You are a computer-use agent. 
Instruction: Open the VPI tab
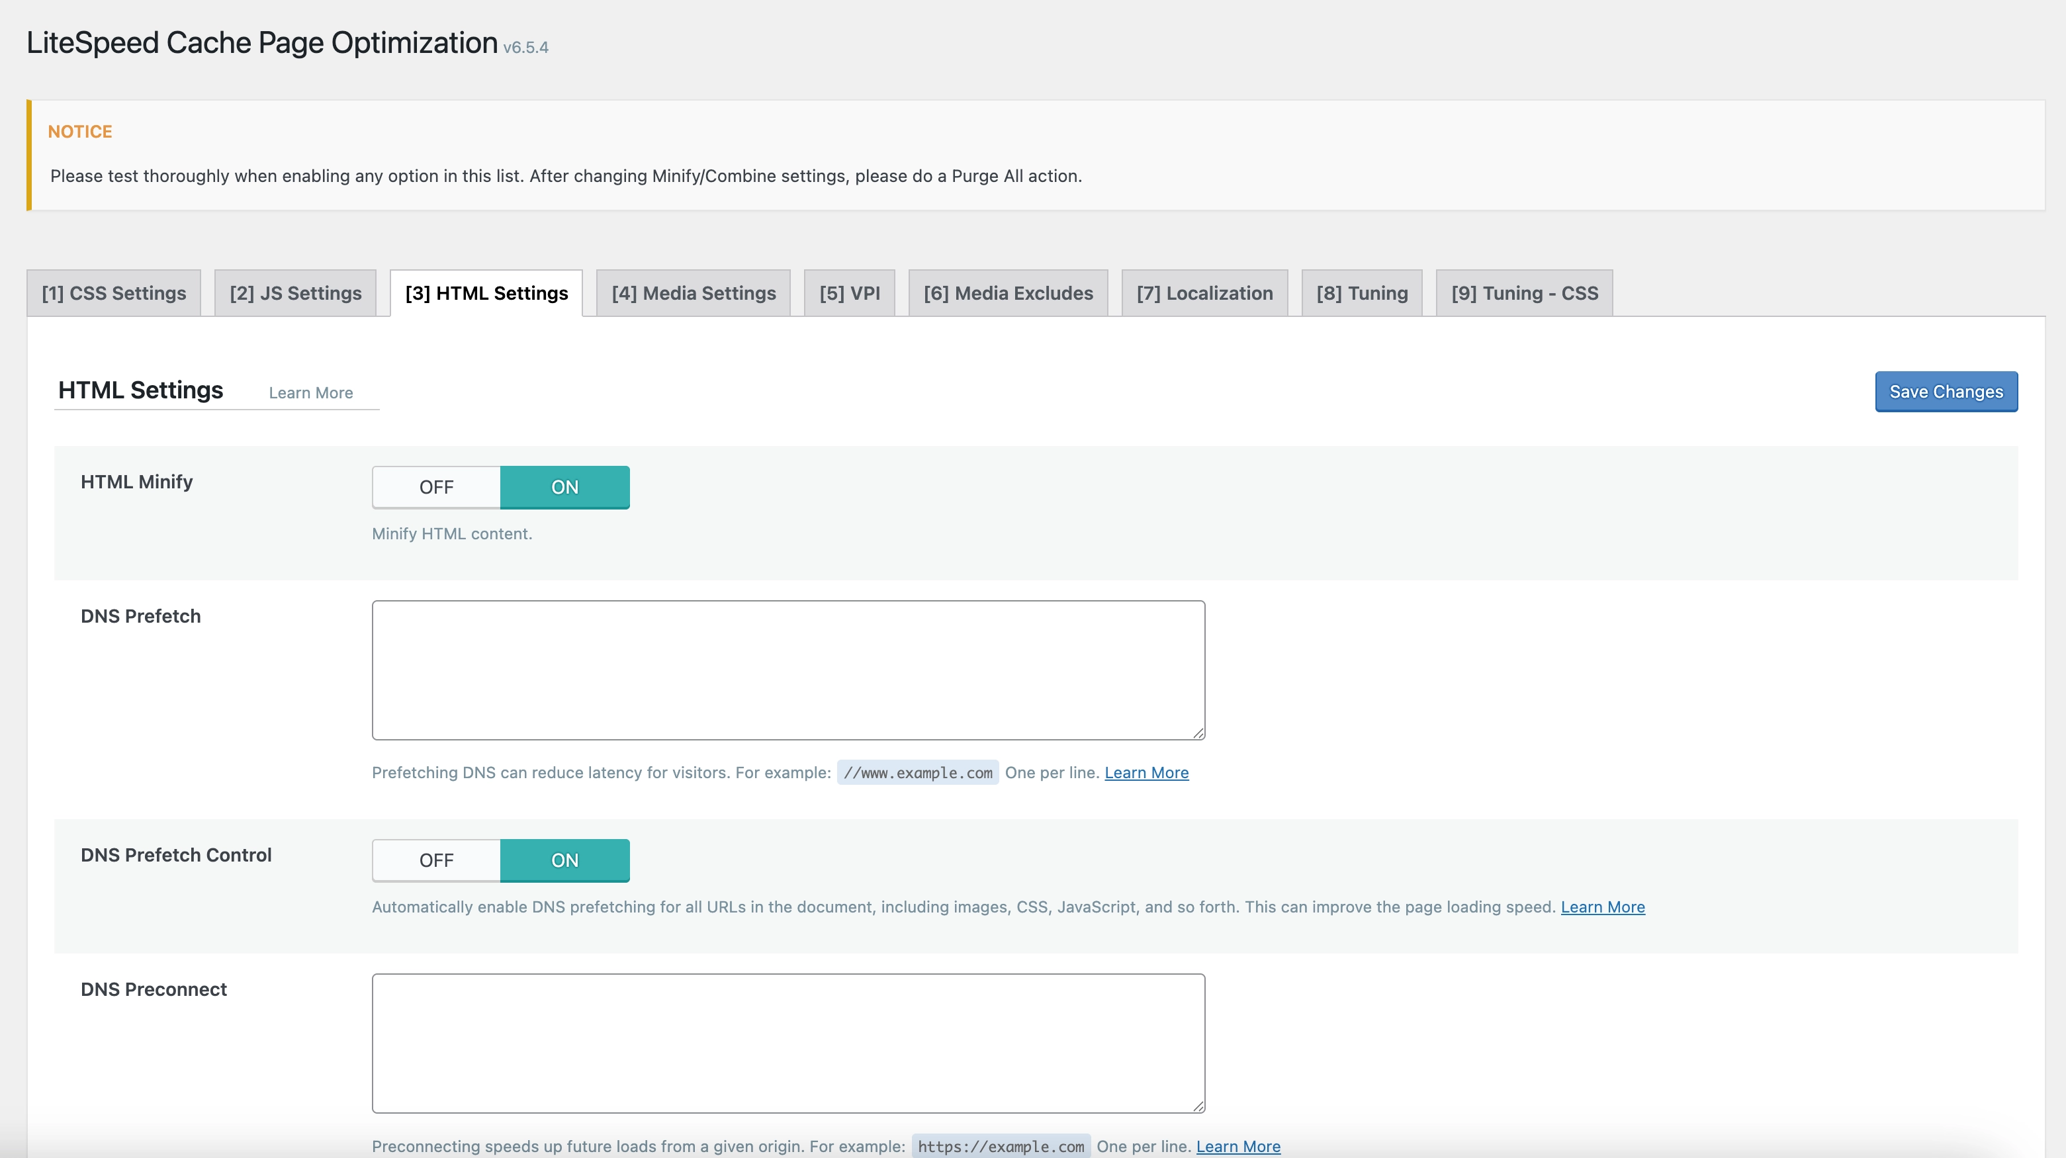coord(849,292)
